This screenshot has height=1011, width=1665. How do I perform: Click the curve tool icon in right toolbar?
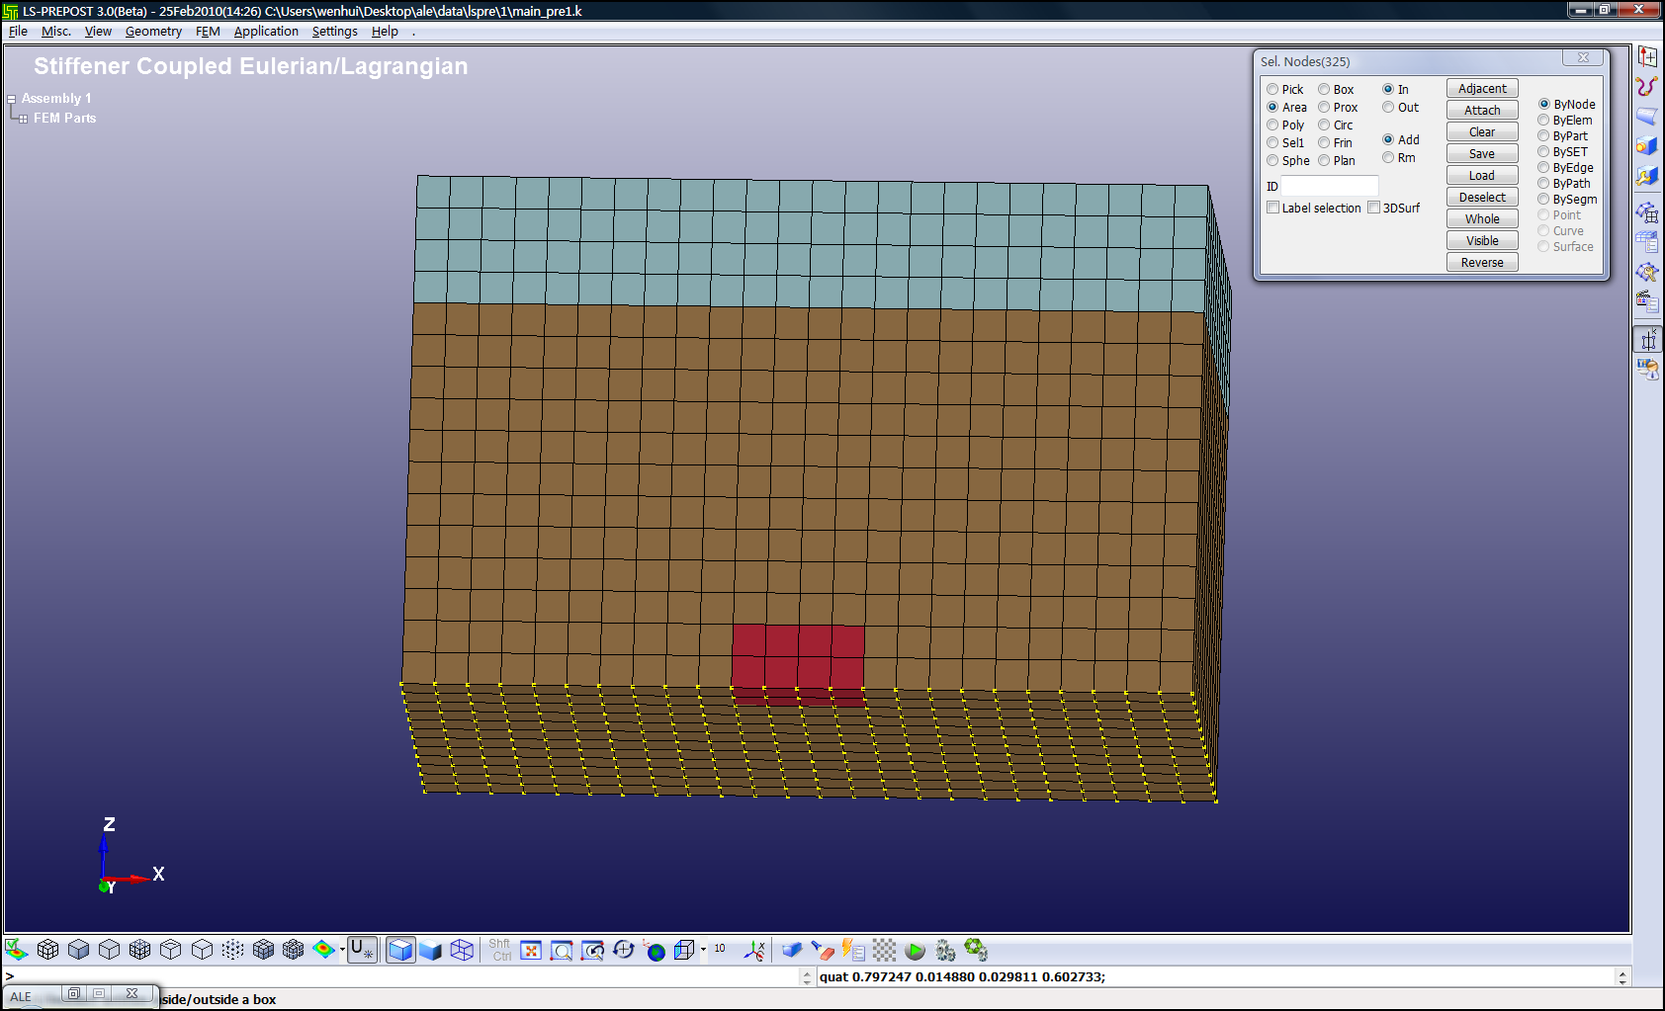1646,87
